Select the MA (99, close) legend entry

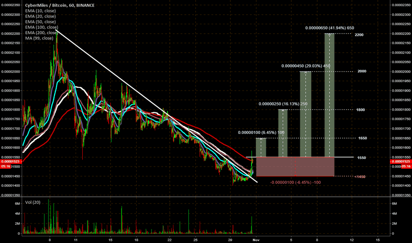39,38
